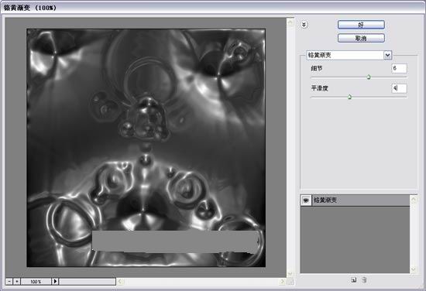
Task: Click the 平滑度 slider handle
Action: [349, 97]
